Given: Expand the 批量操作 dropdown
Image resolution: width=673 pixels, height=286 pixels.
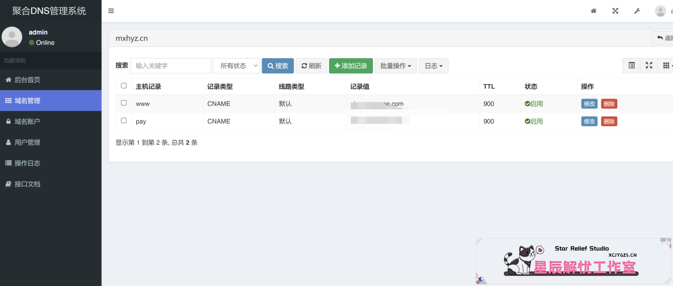Looking at the screenshot, I should [x=395, y=66].
